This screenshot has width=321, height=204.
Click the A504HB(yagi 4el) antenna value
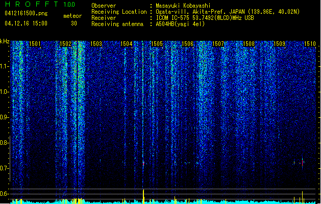click(180, 24)
